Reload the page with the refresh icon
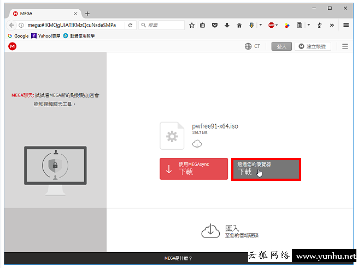 click(130, 25)
